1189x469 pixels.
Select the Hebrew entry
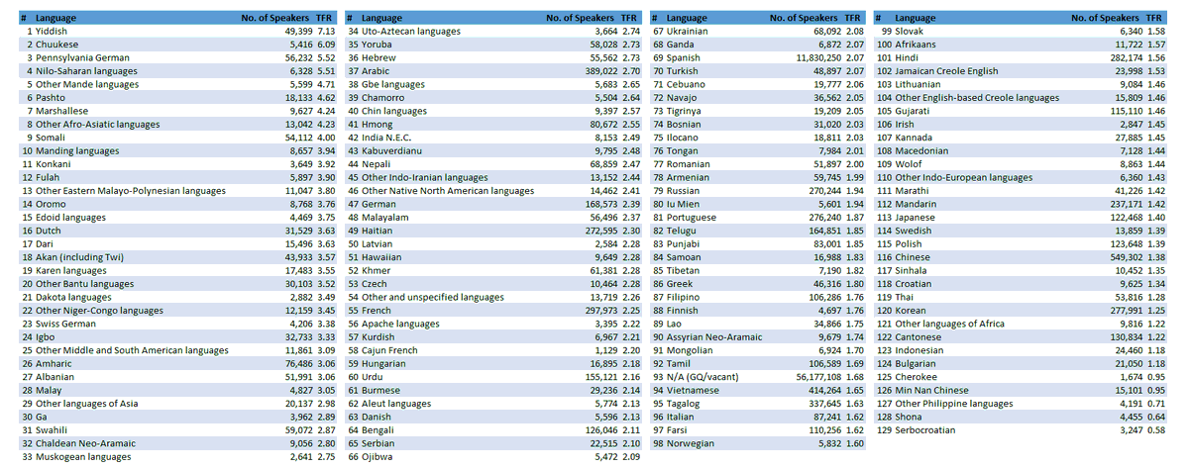[x=379, y=57]
